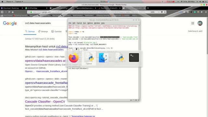Open the Getting Started bookmark
The width and height of the screenshot is (208, 117).
click(20, 15)
